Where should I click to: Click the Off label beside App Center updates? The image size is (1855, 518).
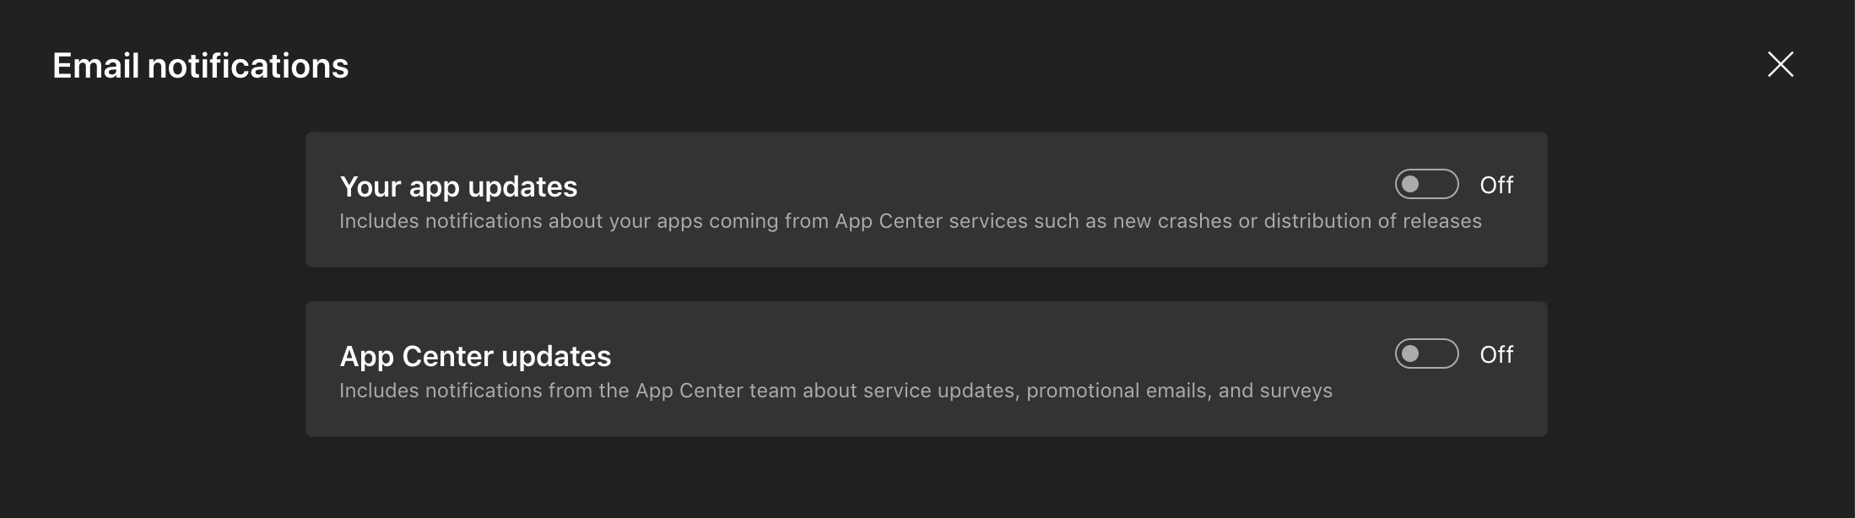[1497, 354]
